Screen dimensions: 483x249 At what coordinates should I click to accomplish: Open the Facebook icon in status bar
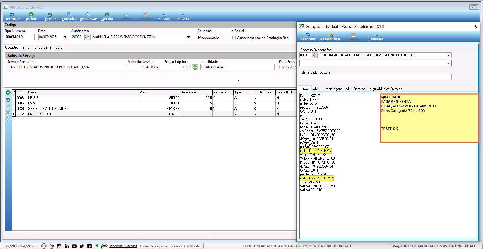click(x=89, y=246)
